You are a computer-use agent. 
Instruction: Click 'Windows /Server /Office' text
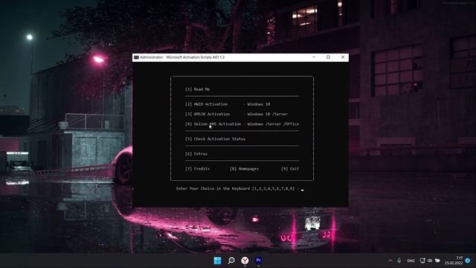(x=273, y=124)
